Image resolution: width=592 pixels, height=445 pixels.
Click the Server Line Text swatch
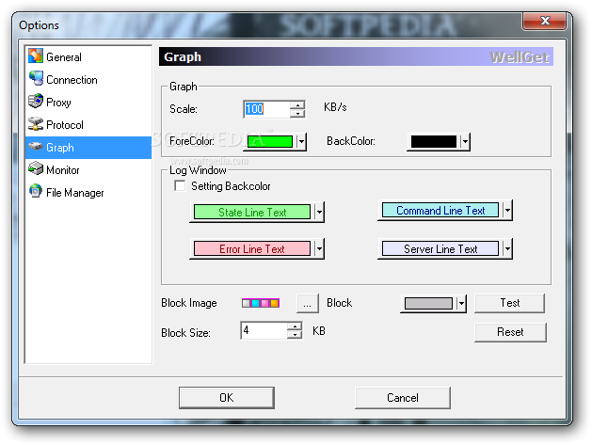440,248
